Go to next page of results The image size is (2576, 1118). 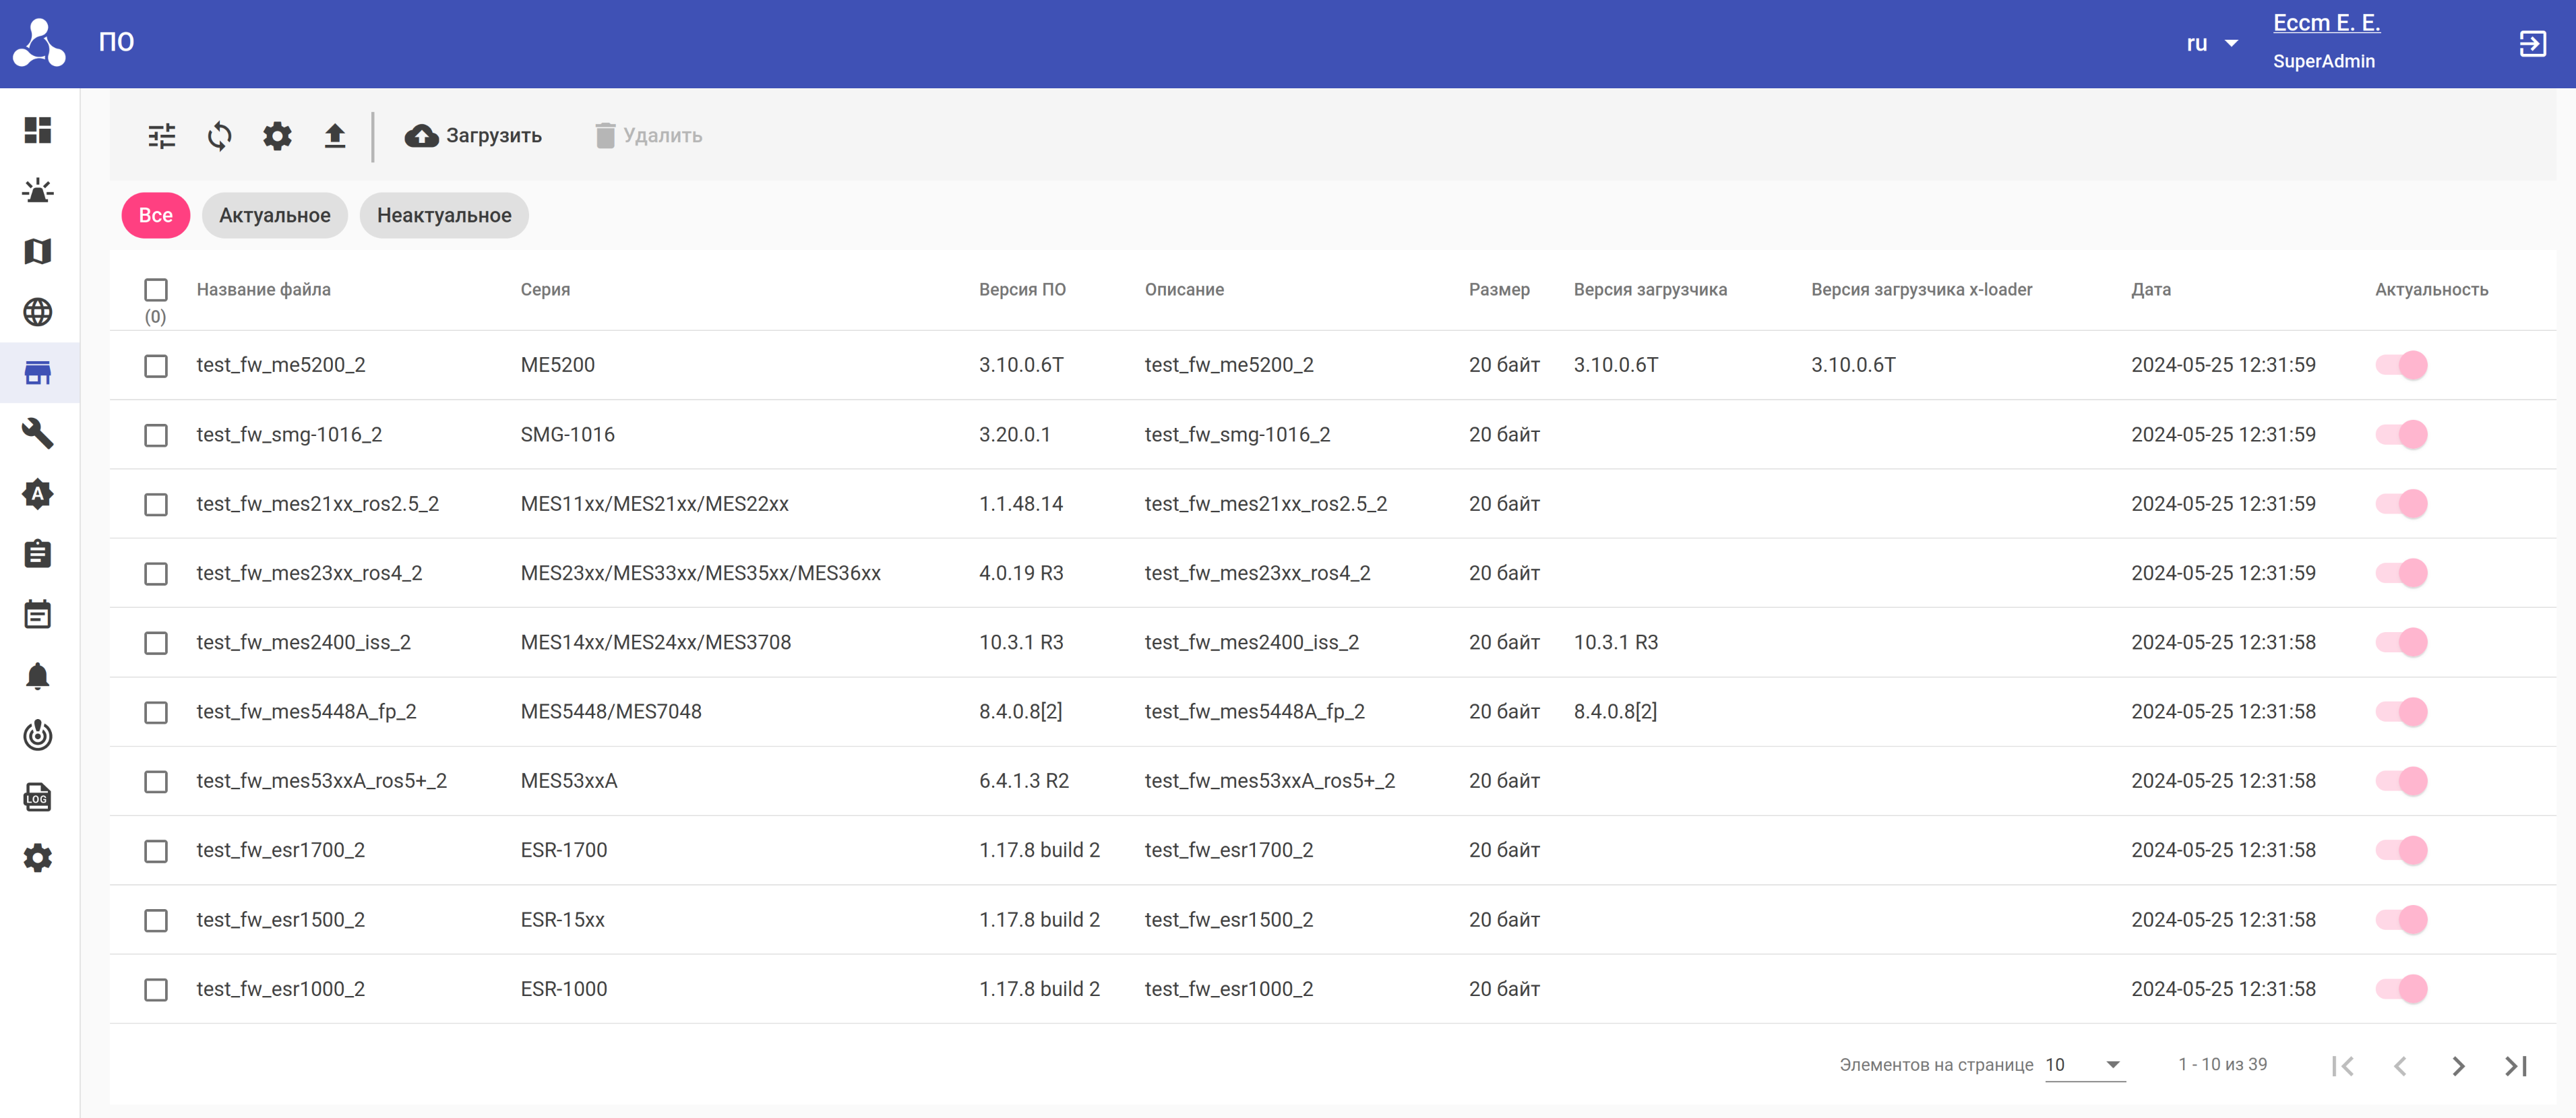(x=2458, y=1066)
